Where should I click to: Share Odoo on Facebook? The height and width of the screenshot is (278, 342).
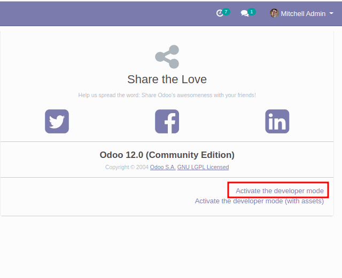click(x=167, y=121)
